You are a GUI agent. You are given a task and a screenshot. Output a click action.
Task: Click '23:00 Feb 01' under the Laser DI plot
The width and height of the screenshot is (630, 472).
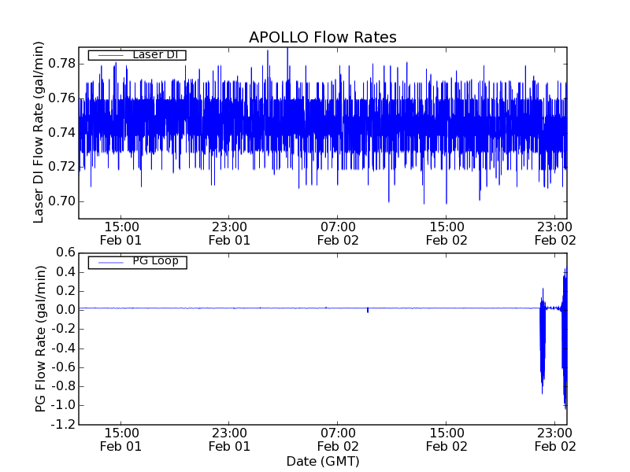229,234
